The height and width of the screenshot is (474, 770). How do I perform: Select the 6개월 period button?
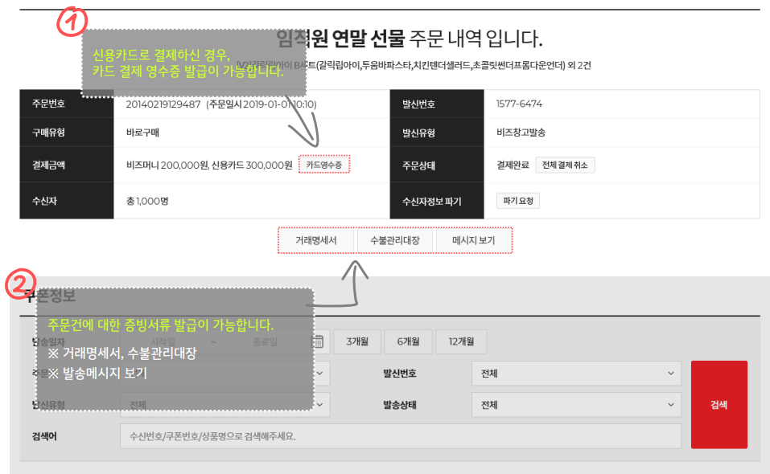click(x=409, y=341)
